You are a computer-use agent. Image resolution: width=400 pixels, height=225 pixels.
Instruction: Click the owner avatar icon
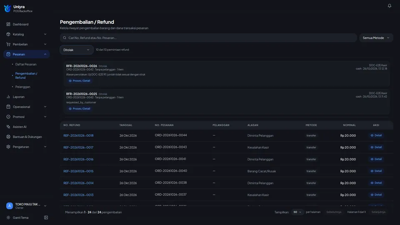pyautogui.click(x=10, y=205)
